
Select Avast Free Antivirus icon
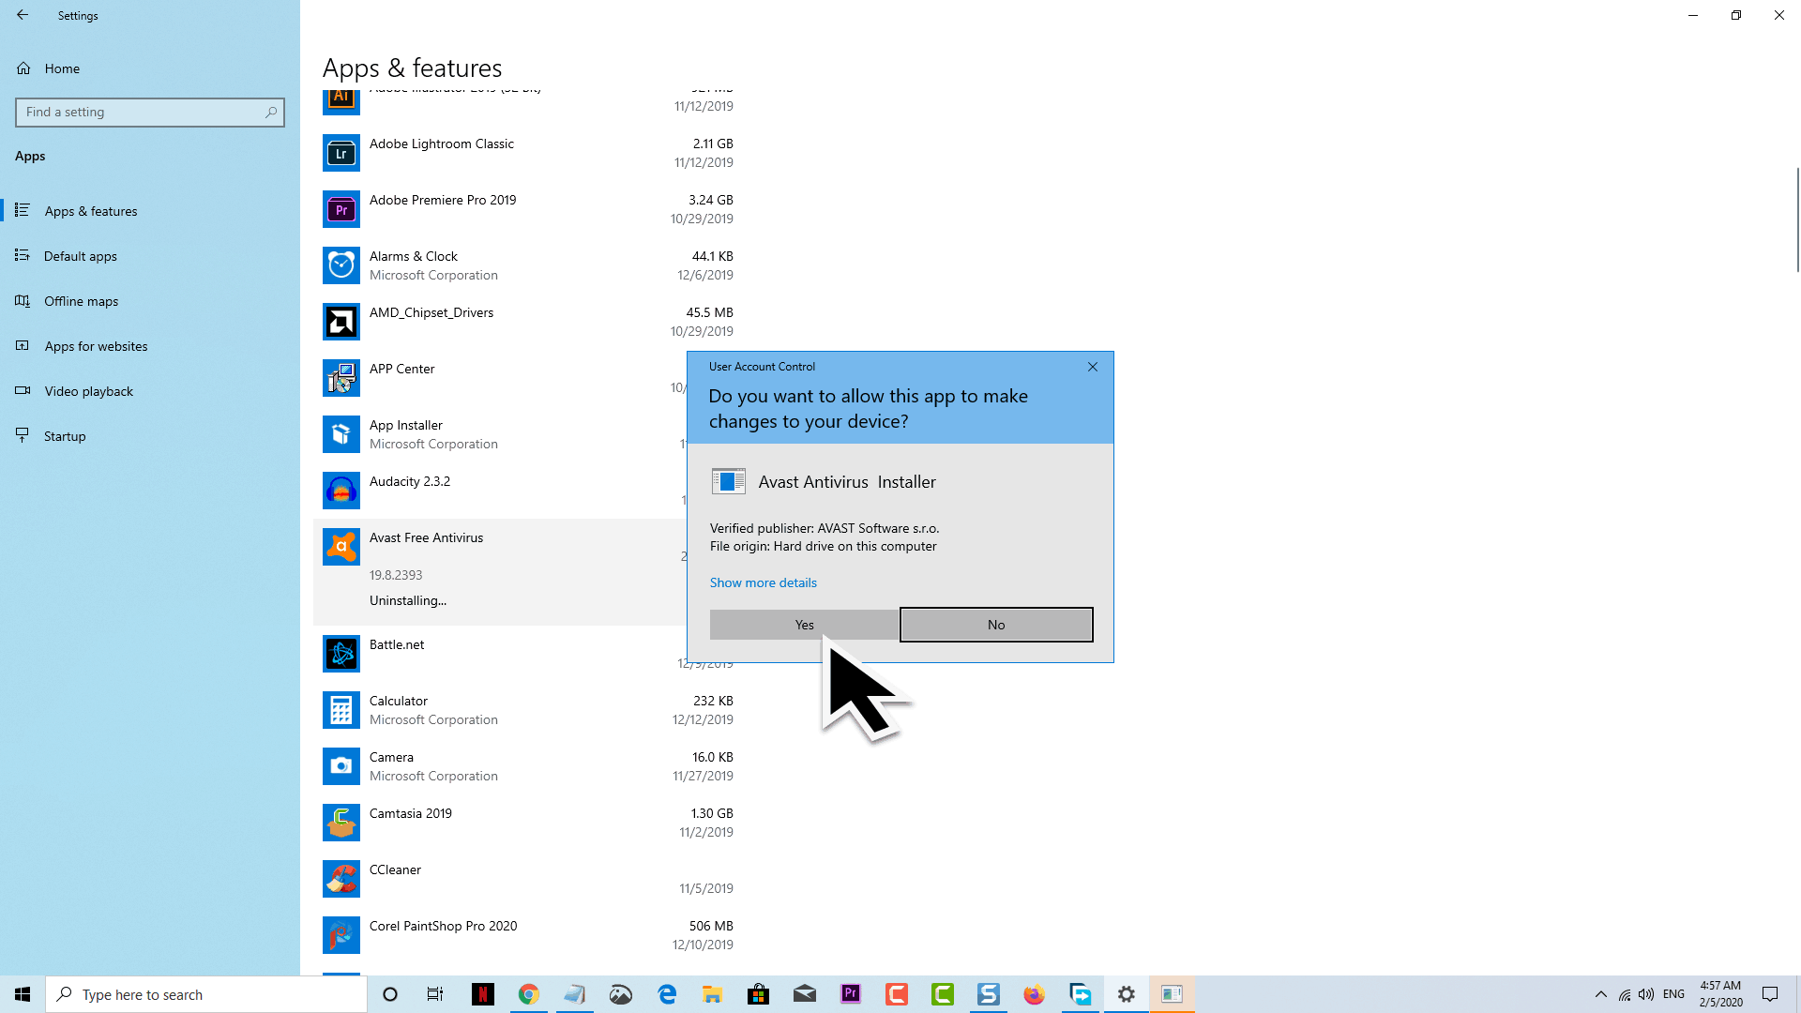[x=341, y=547]
